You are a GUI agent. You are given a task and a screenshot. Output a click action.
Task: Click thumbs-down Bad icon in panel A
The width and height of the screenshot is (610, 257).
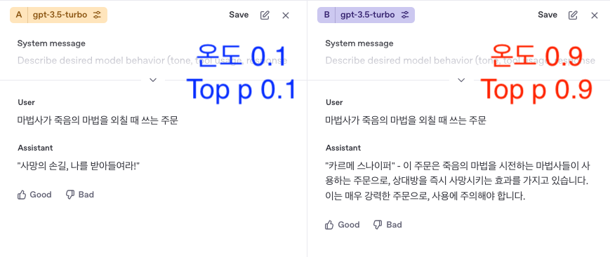(70, 195)
